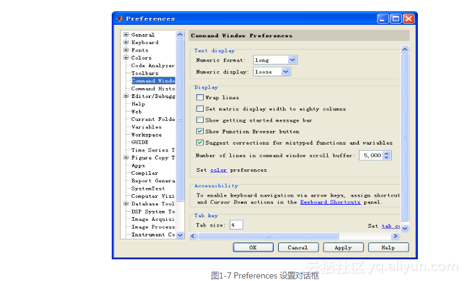Image resolution: width=465 pixels, height=281 pixels.
Task: Select Image Processing tree item
Action: tap(153, 227)
